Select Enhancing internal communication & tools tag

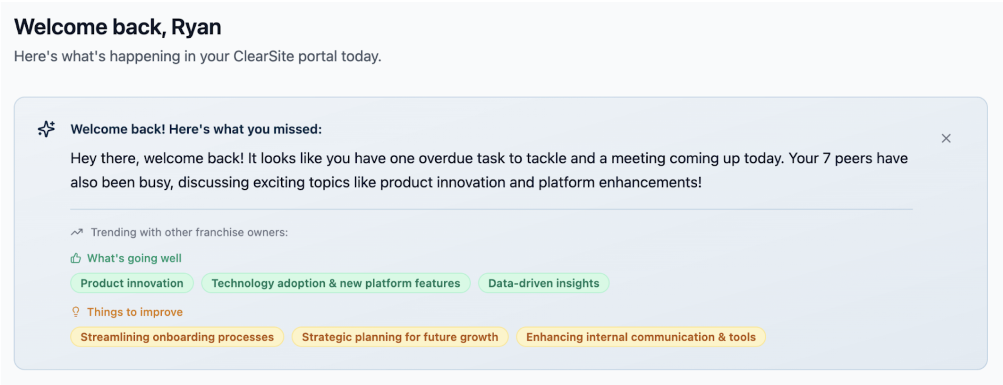(641, 337)
